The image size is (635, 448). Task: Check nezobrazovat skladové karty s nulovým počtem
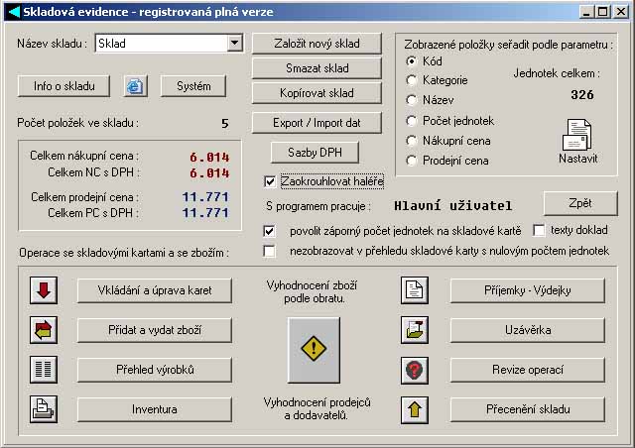point(269,251)
